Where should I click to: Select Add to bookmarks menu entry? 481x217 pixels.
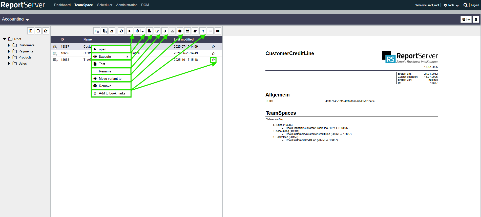[112, 93]
